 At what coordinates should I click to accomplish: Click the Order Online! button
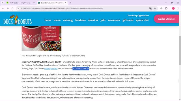tap(166, 19)
